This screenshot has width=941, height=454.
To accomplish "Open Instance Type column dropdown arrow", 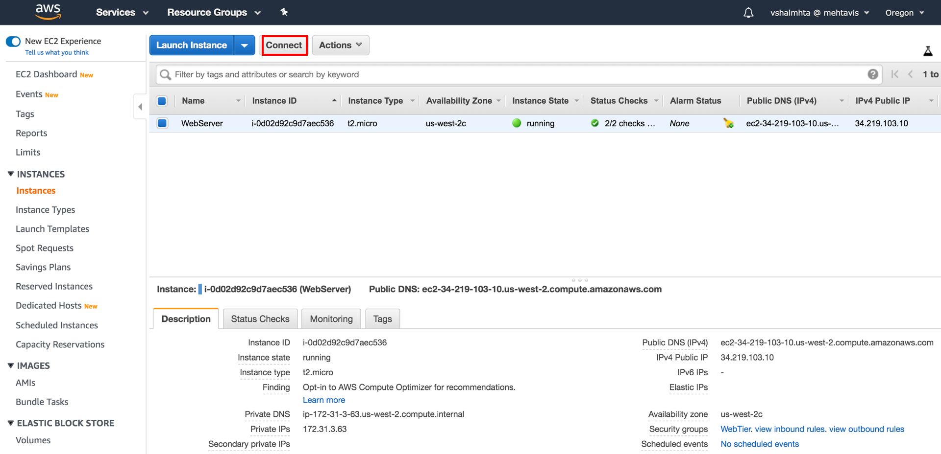I will tap(413, 101).
